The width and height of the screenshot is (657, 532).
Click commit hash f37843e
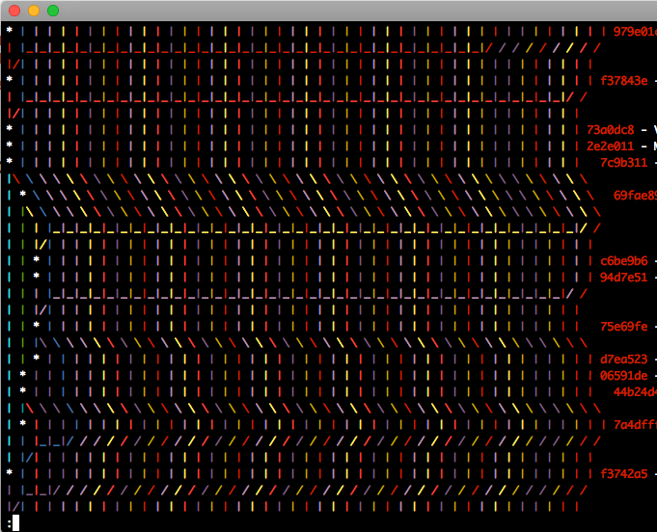(624, 81)
